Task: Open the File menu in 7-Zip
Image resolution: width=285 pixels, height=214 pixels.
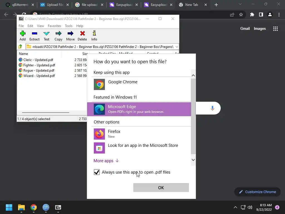Action: pos(21,26)
